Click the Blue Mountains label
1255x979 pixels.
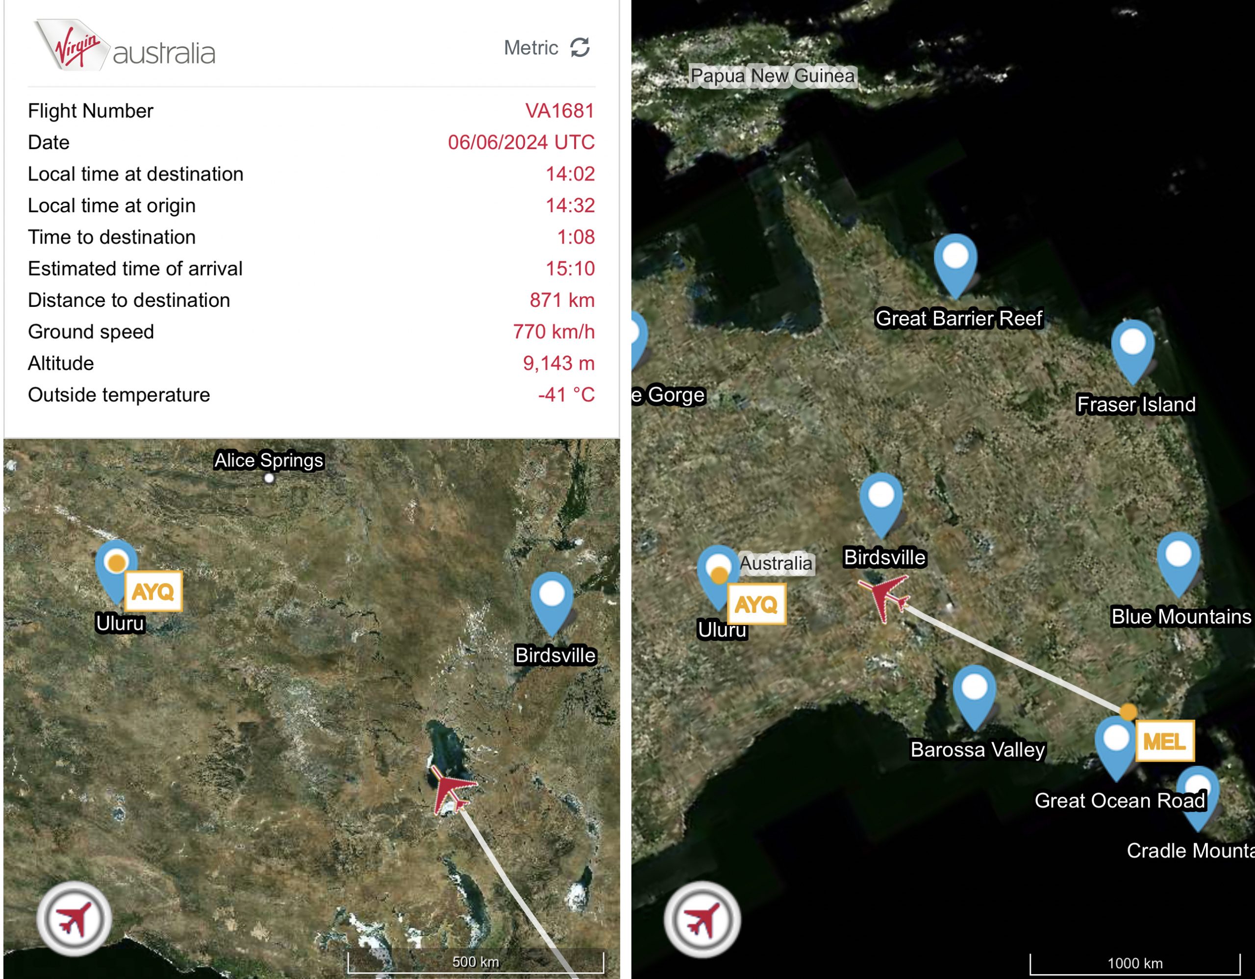tap(1181, 617)
